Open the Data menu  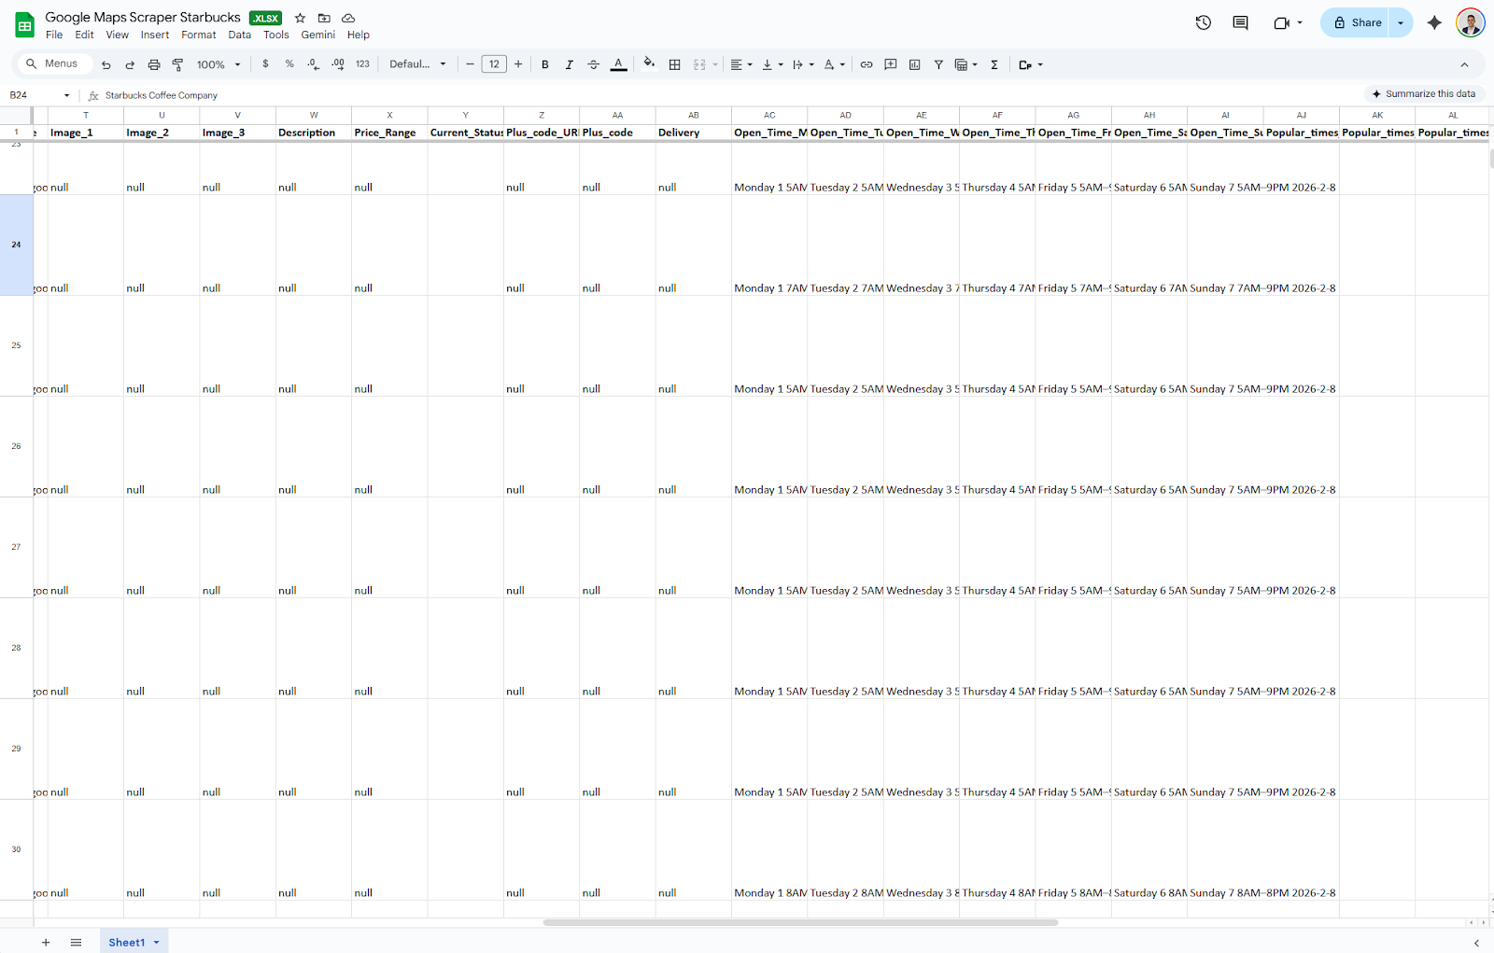(x=239, y=35)
